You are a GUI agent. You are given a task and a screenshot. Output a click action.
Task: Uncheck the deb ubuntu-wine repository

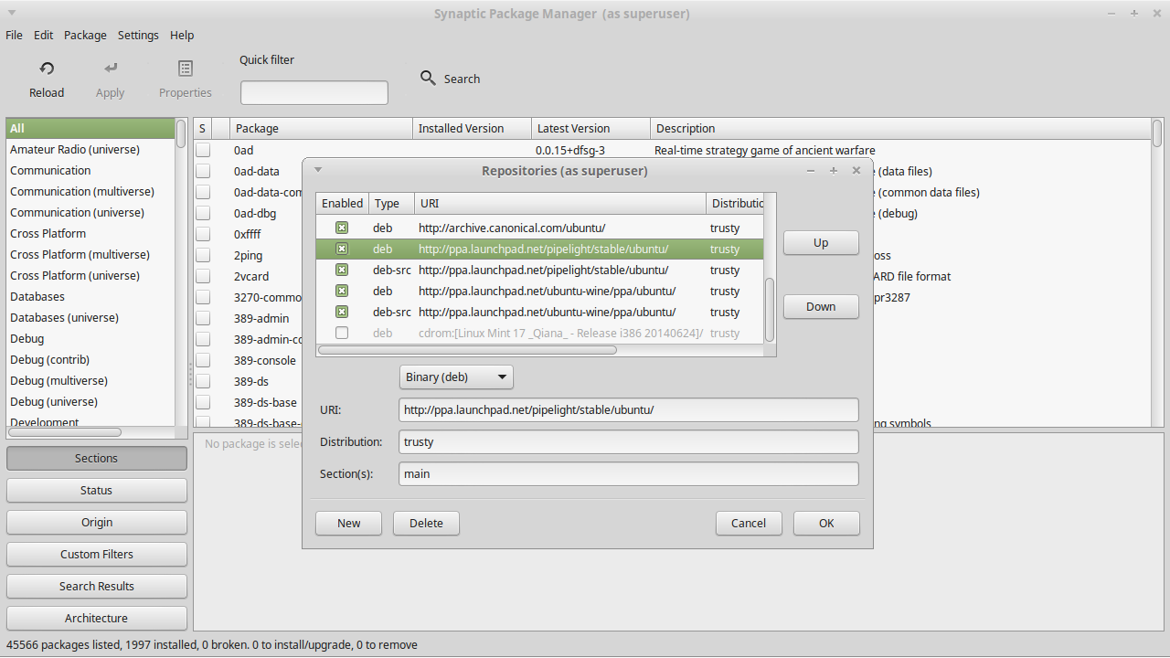click(x=342, y=291)
